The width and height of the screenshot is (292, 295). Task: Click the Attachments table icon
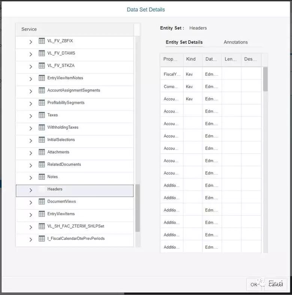tap(42, 152)
